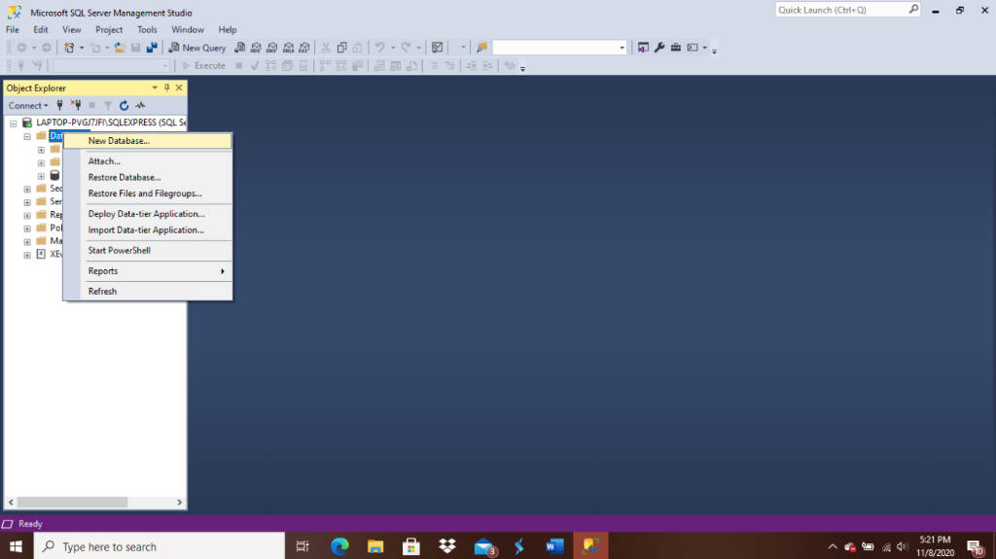Click the XMLA query icon
This screenshot has width=996, height=559.
pos(288,48)
